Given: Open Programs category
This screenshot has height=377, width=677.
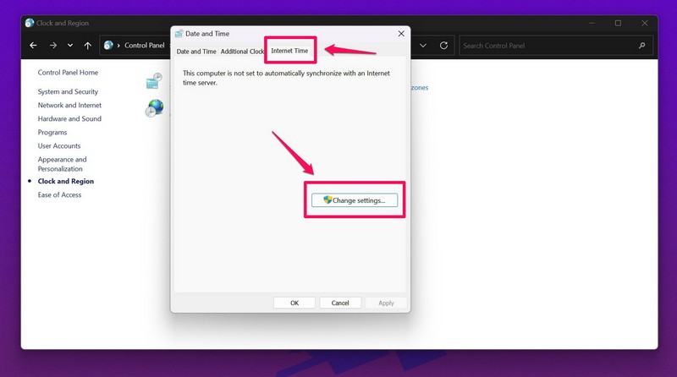Looking at the screenshot, I should click(x=52, y=133).
